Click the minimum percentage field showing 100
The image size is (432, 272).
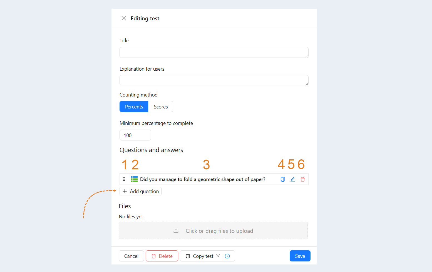pos(135,135)
